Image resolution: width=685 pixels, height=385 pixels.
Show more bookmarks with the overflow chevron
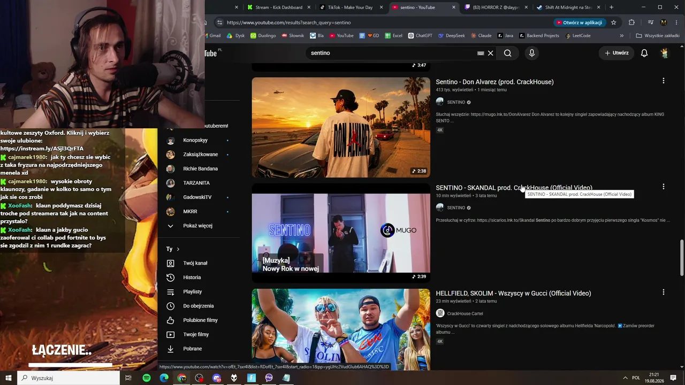621,36
